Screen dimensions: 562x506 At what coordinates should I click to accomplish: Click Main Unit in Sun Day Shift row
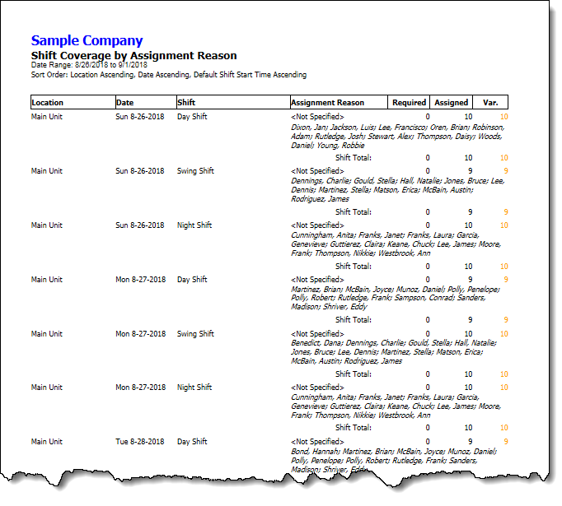coord(47,117)
